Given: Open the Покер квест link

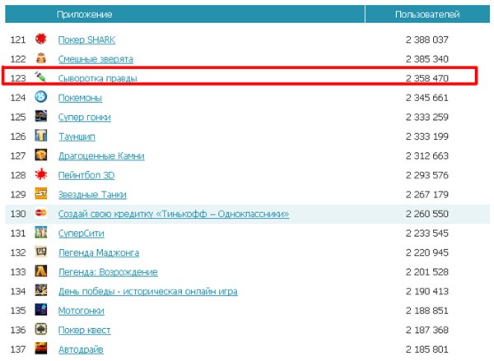Looking at the screenshot, I should click(x=85, y=330).
